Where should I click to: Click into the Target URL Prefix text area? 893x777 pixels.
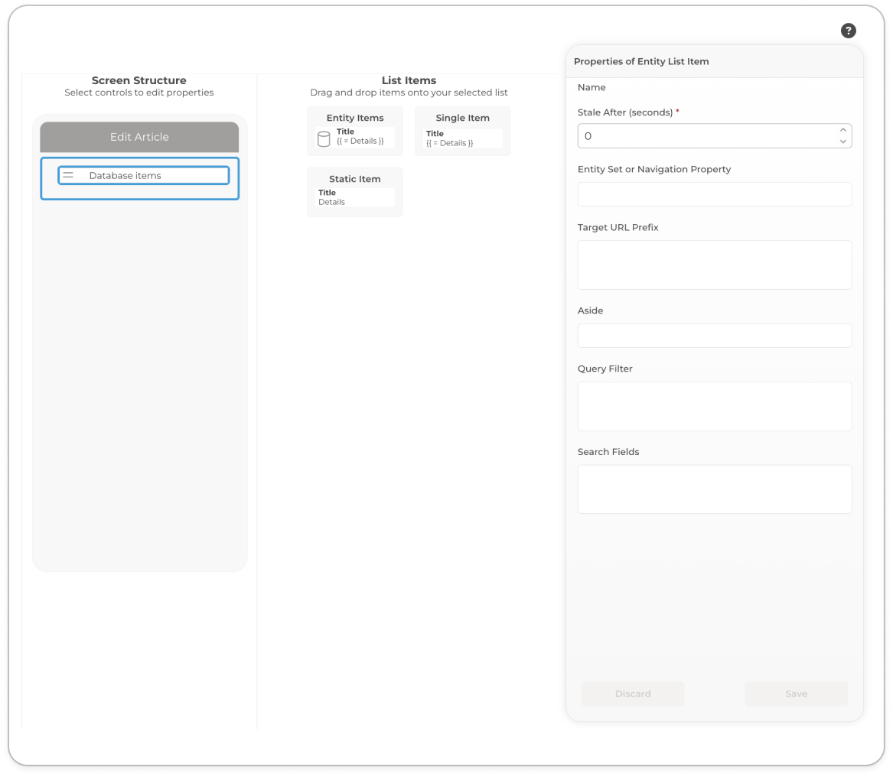714,265
